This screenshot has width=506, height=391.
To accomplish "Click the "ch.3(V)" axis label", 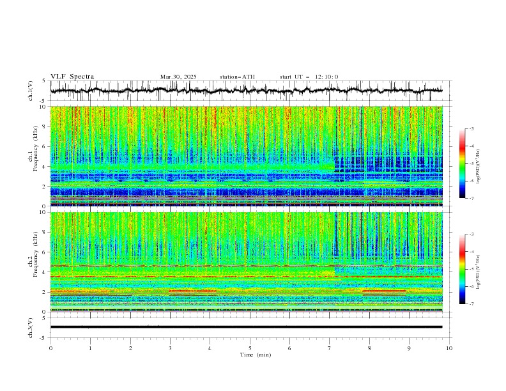I will [x=31, y=328].
